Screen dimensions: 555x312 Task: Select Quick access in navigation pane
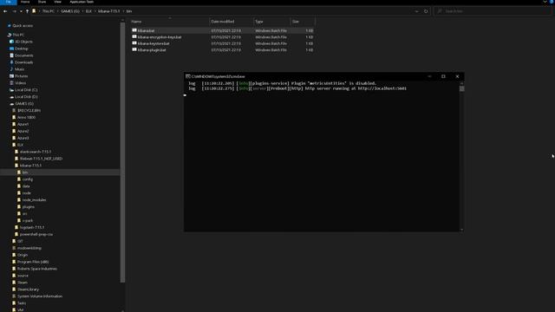click(23, 26)
